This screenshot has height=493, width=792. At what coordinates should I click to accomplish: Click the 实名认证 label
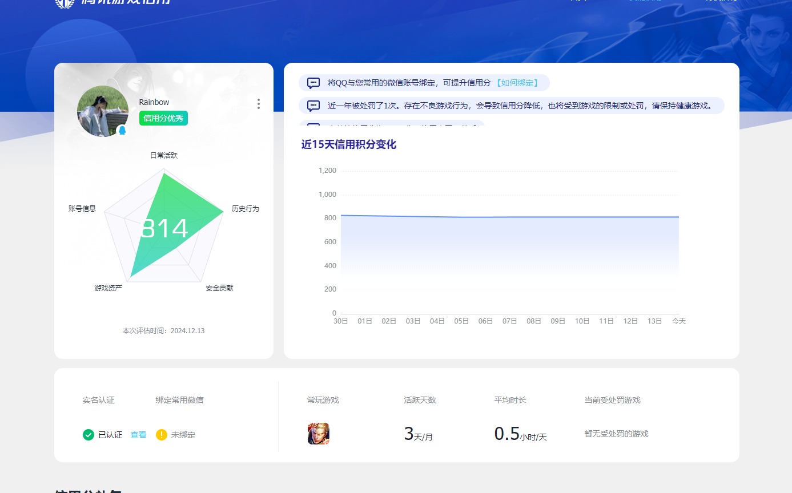point(98,400)
